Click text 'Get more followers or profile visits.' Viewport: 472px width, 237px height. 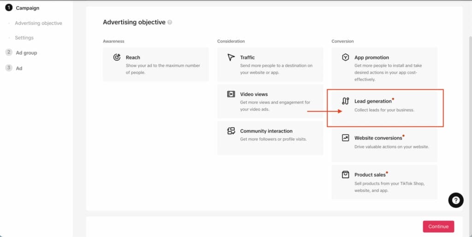click(273, 139)
